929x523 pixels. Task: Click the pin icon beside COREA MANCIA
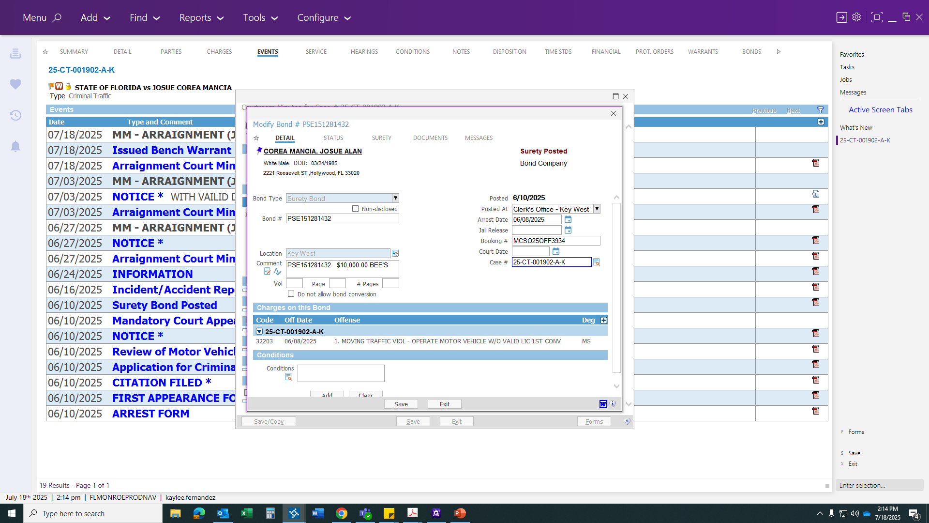(x=259, y=151)
